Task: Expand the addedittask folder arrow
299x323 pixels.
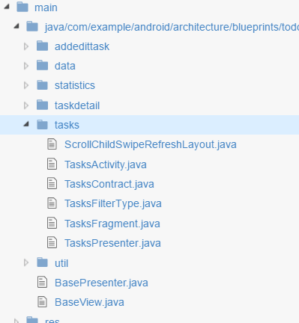Action: pyautogui.click(x=26, y=46)
